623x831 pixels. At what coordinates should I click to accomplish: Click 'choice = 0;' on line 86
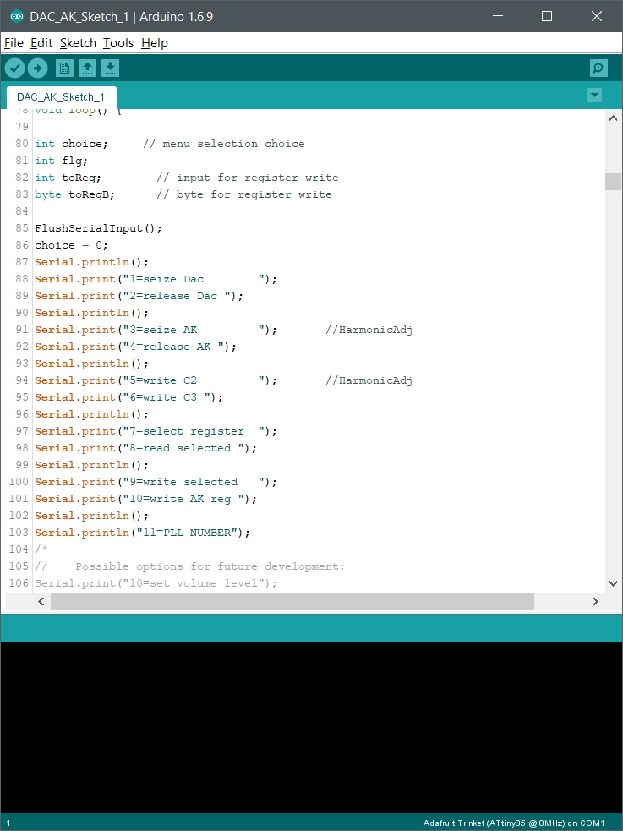(x=72, y=245)
